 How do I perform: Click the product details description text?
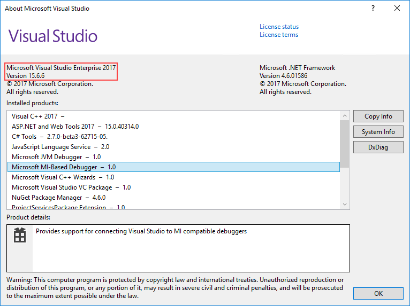(141, 231)
